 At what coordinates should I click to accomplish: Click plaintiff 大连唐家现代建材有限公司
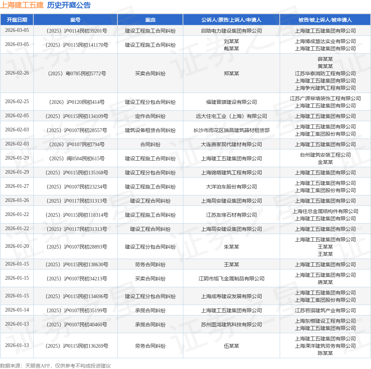[232, 144]
